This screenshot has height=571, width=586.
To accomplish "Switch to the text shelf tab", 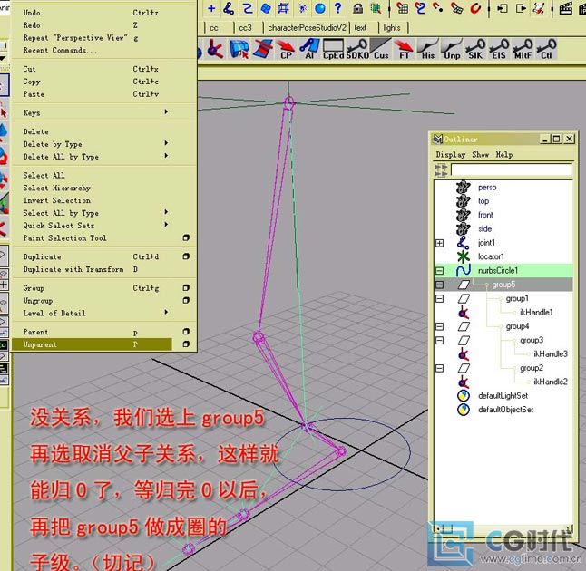I will (360, 28).
